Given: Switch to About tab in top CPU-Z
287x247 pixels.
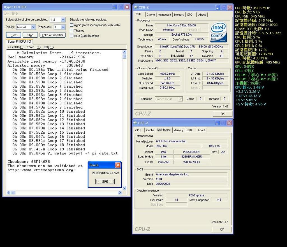Looking at the screenshot, I should click(x=202, y=15).
